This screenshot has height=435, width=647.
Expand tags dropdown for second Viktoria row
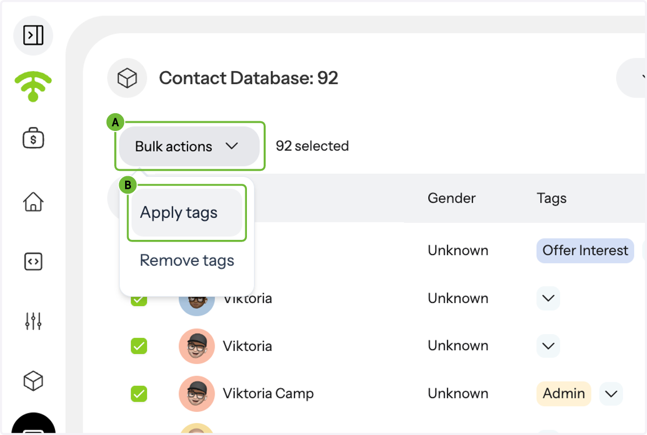pos(548,346)
